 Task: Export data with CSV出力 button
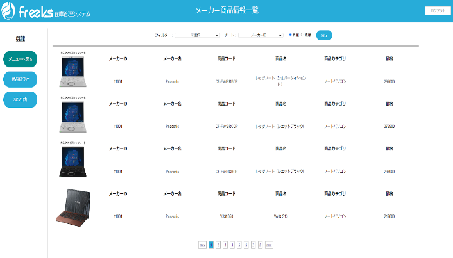pyautogui.click(x=21, y=99)
